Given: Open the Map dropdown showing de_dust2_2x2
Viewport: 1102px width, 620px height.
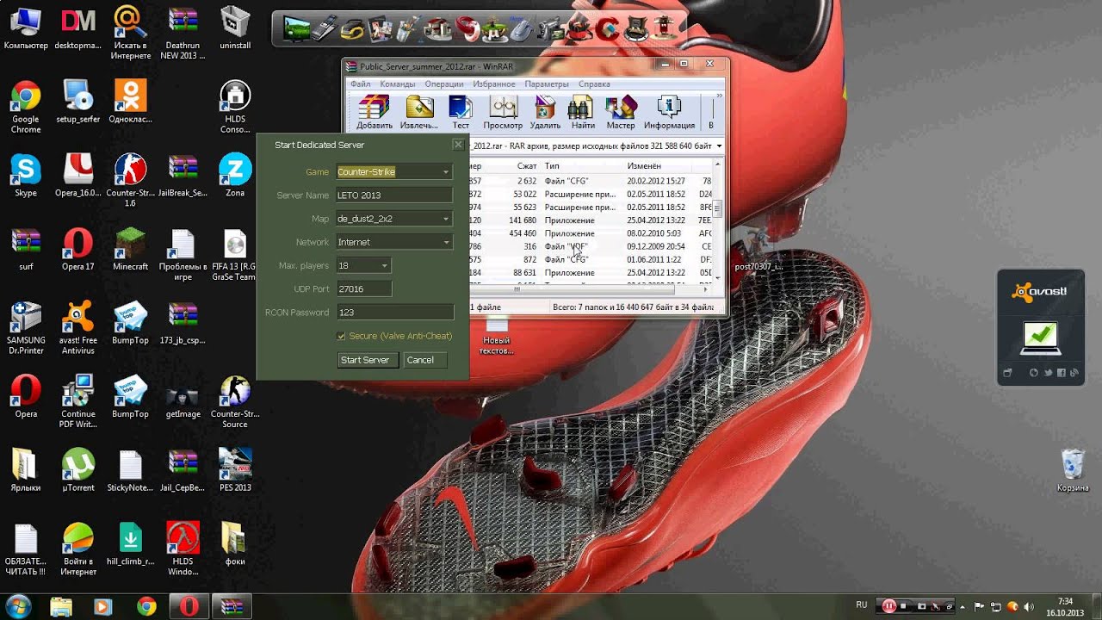Looking at the screenshot, I should tap(394, 219).
